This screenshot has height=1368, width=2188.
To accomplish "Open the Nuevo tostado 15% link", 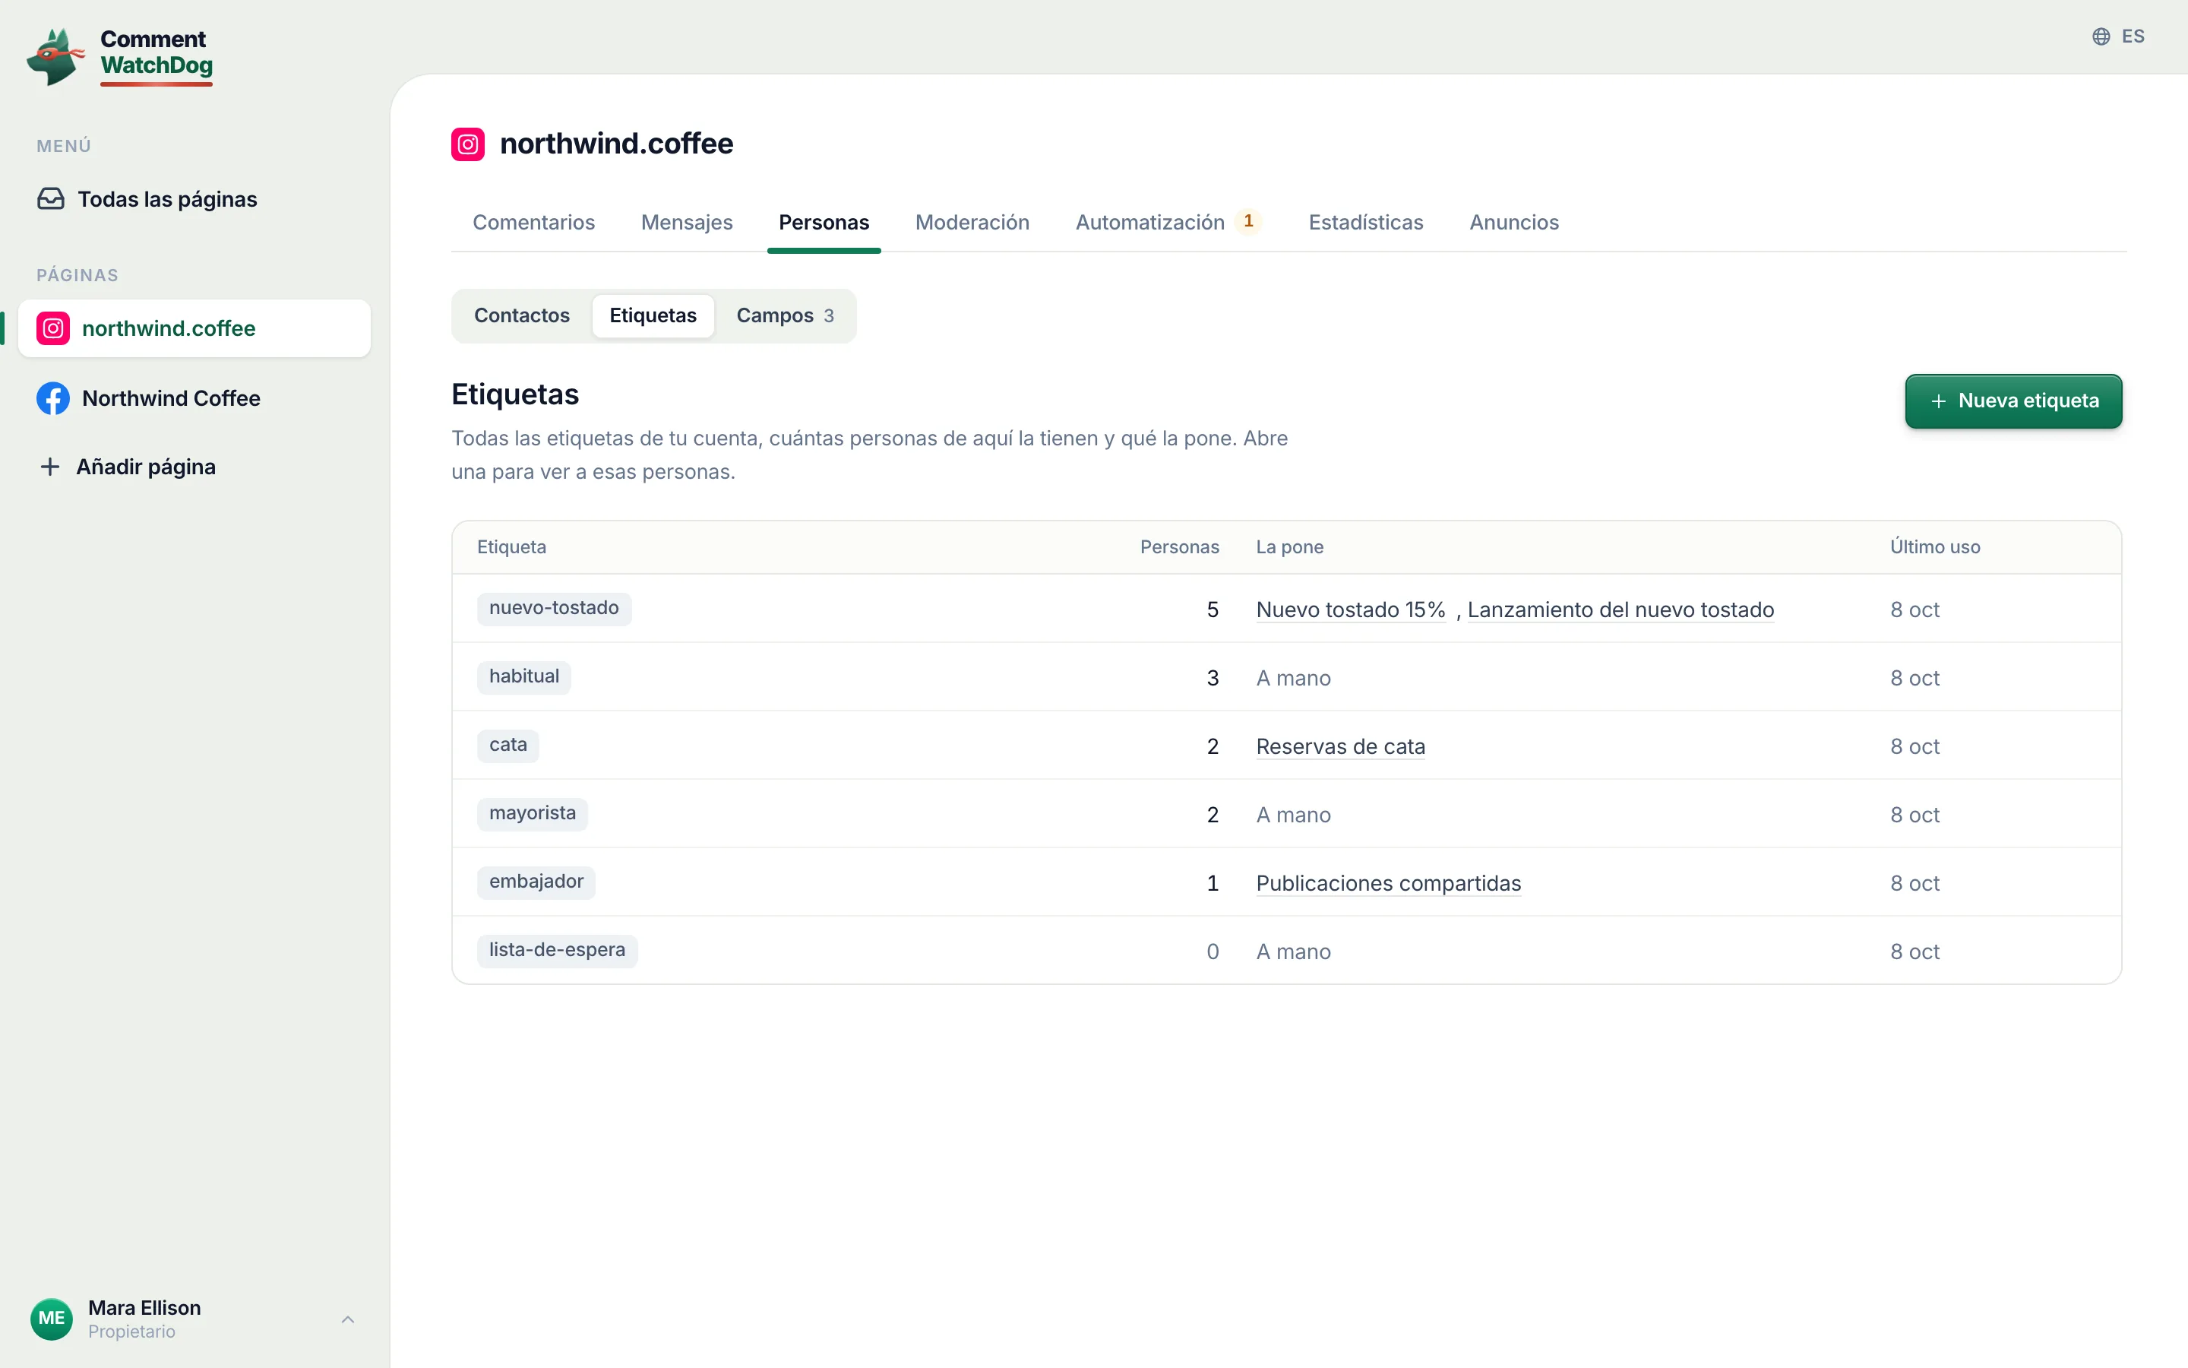I will [x=1351, y=610].
